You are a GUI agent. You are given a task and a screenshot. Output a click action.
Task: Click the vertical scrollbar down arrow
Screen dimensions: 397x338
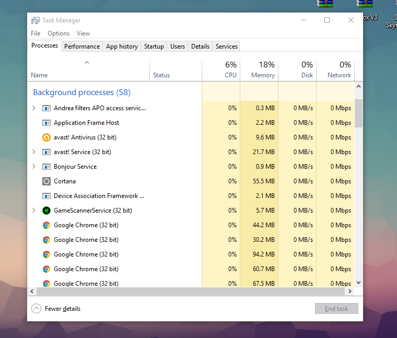358,283
